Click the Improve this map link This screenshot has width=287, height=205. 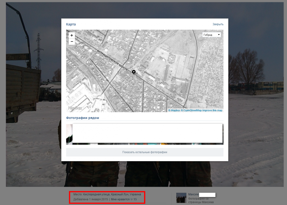[212, 110]
